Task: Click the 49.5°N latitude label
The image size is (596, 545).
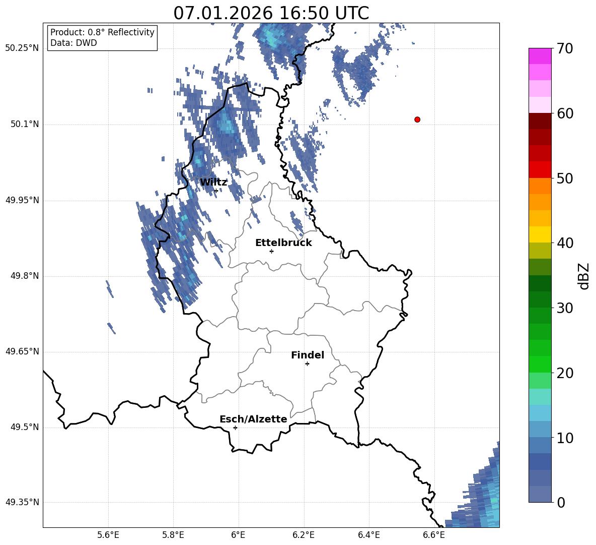Action: [x=25, y=428]
